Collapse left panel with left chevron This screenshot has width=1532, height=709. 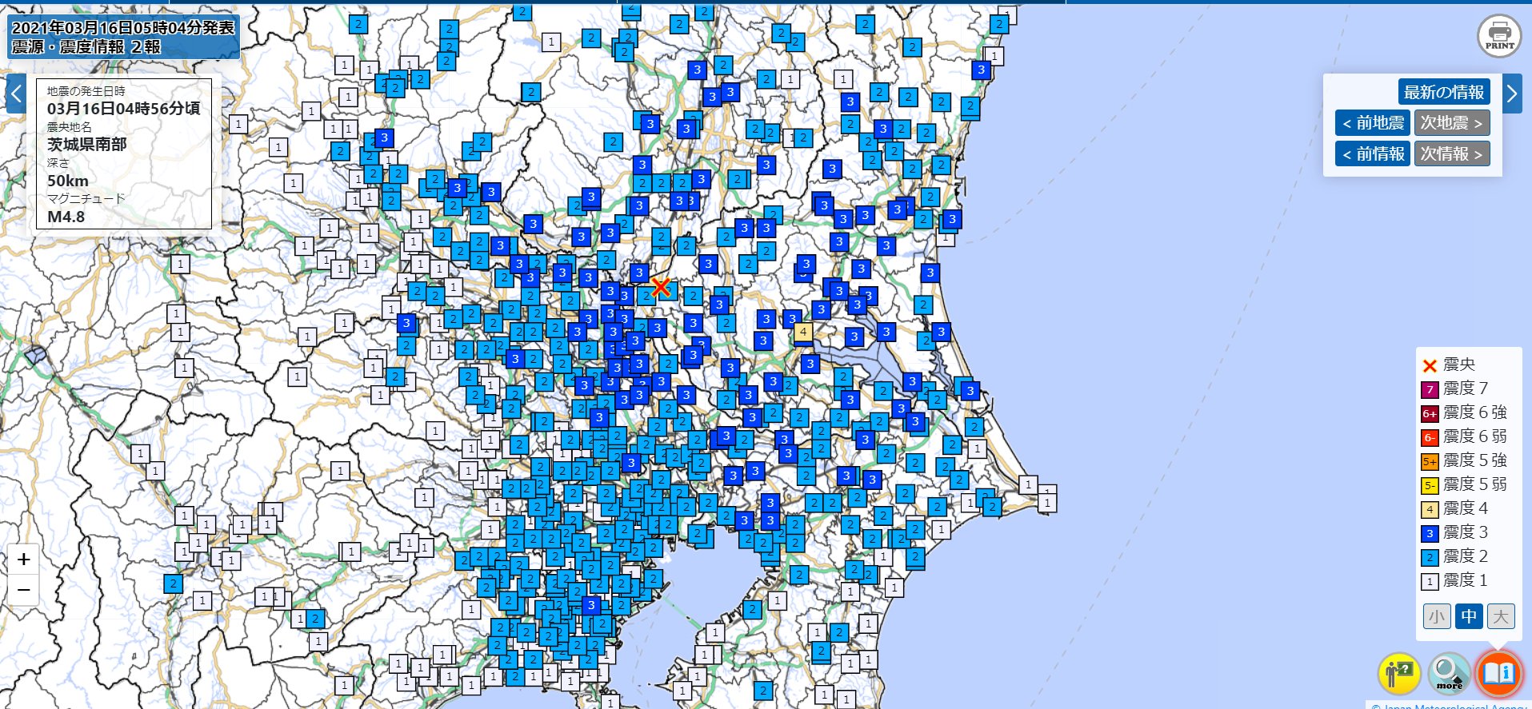(16, 94)
